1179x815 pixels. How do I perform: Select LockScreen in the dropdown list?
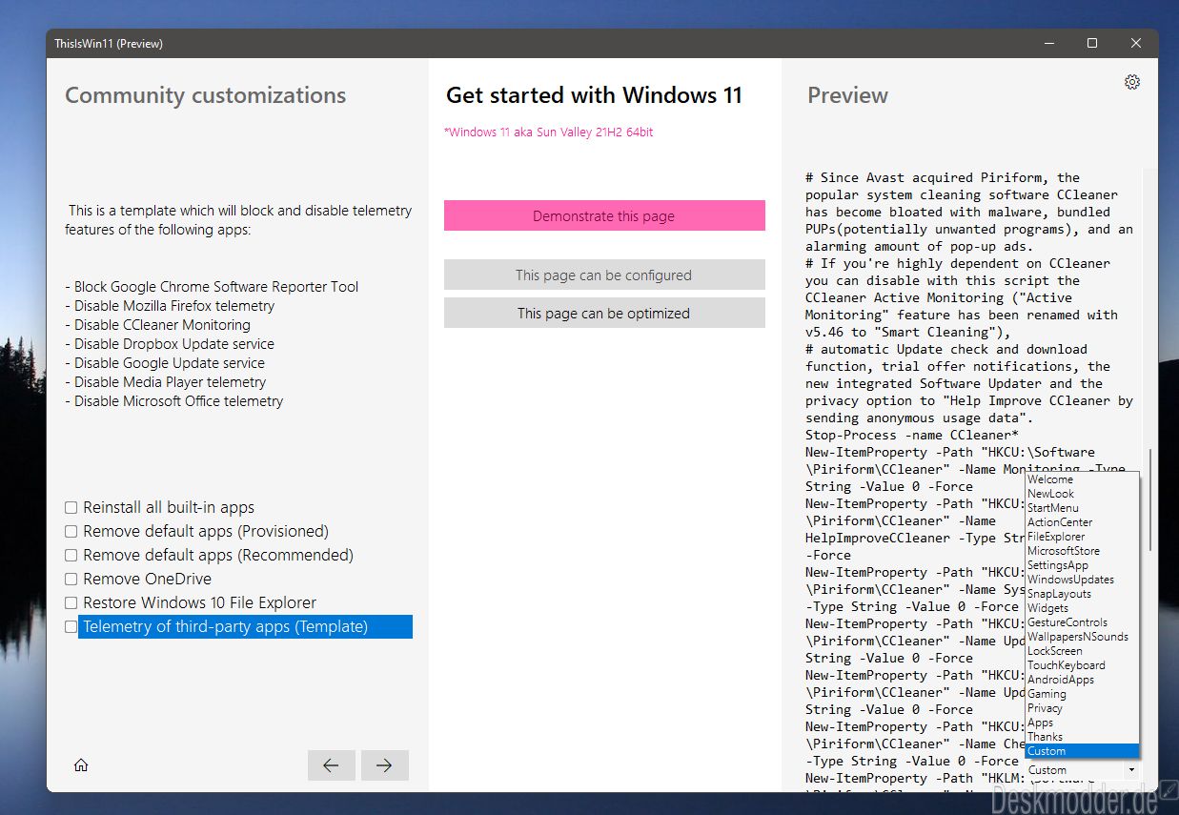point(1082,651)
